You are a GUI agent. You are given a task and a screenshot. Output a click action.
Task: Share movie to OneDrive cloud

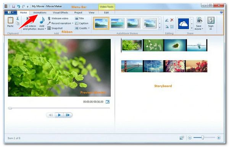point(184,24)
